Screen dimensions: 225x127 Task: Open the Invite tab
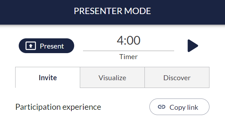point(48,77)
